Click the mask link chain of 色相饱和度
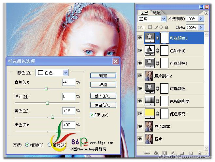The image size is (215, 162). (x=157, y=101)
